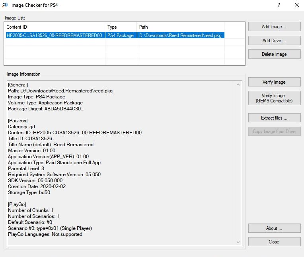
Task: Click the D:\Downloads\Reed.Remastered\reed.pkg path cell
Action: (180, 35)
